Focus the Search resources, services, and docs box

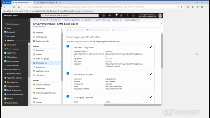click(x=70, y=15)
